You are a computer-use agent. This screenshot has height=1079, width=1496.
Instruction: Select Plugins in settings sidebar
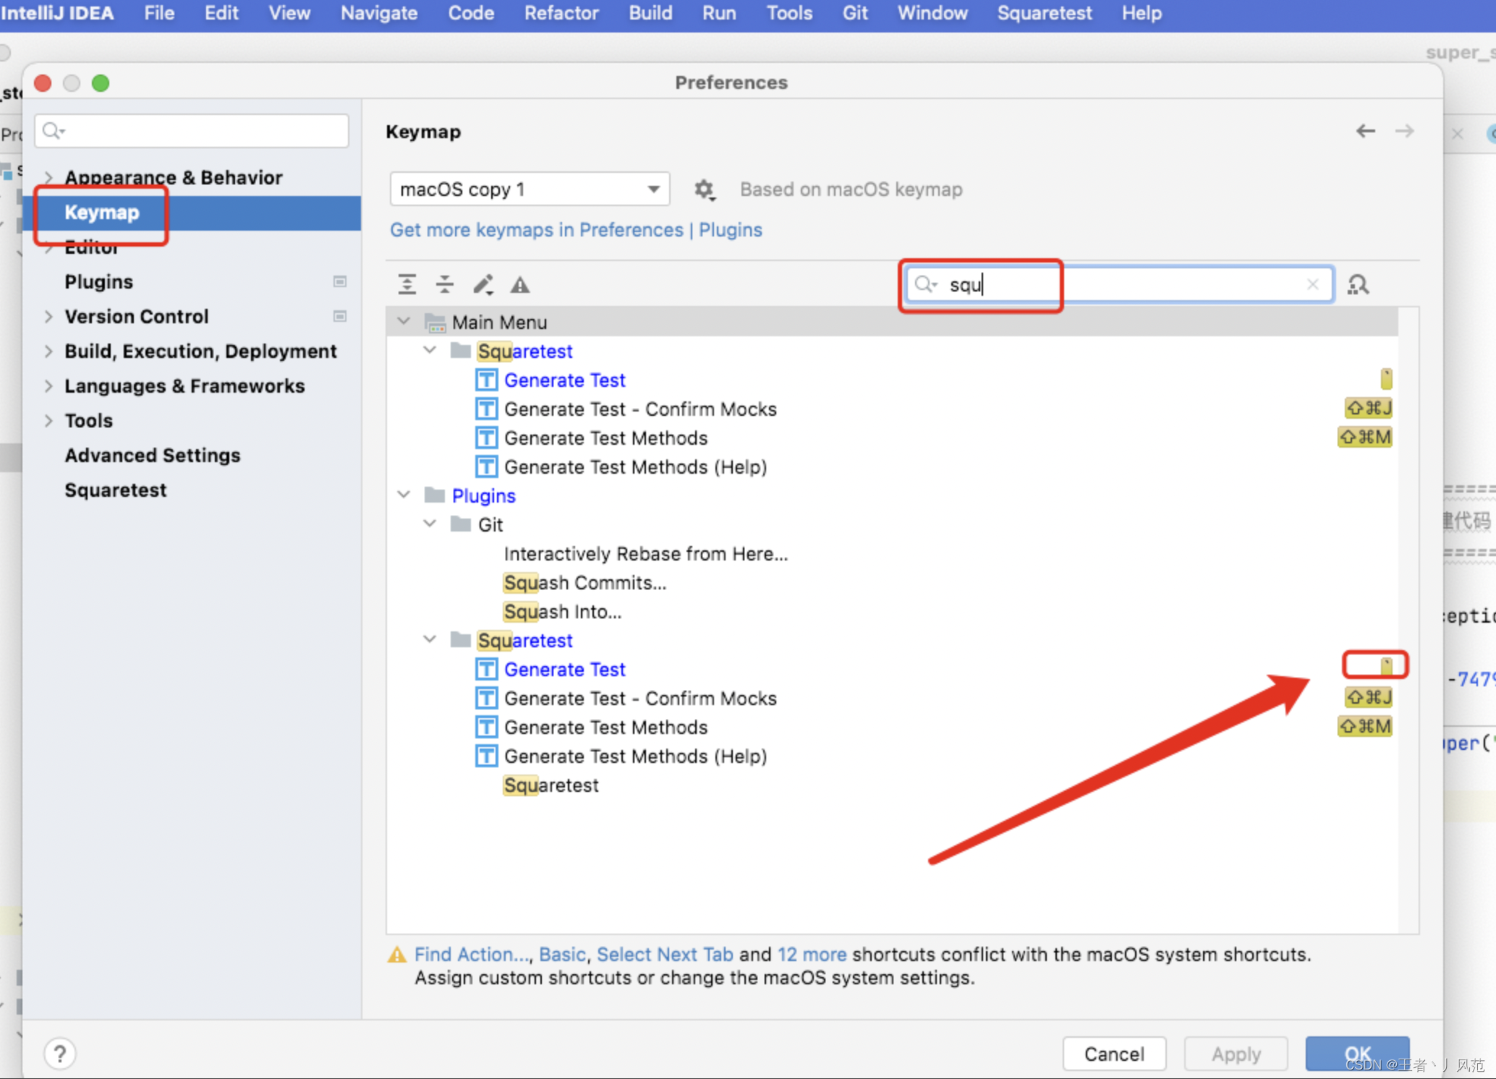[99, 281]
